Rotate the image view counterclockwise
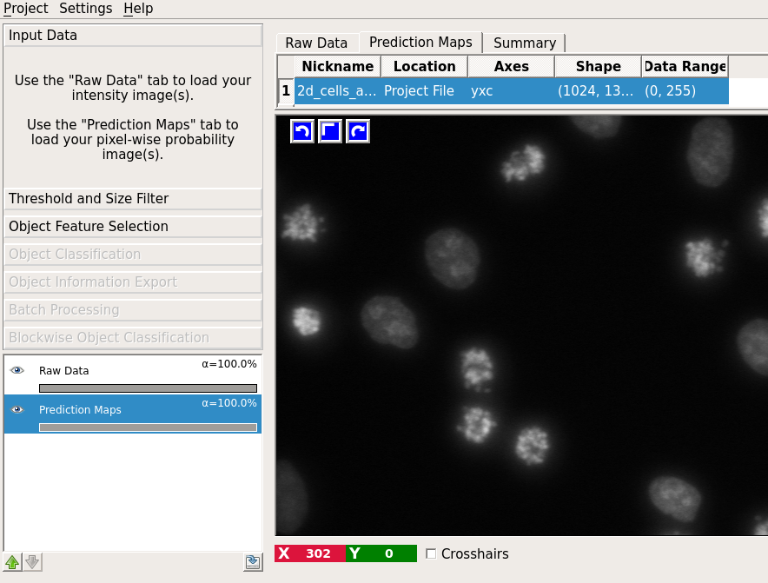768x583 pixels. [x=301, y=130]
